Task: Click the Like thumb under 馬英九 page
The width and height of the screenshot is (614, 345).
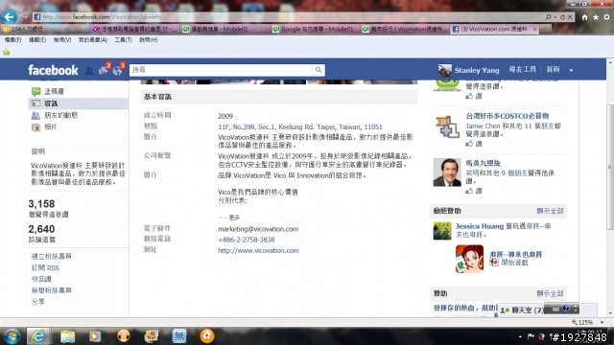Action: point(469,191)
